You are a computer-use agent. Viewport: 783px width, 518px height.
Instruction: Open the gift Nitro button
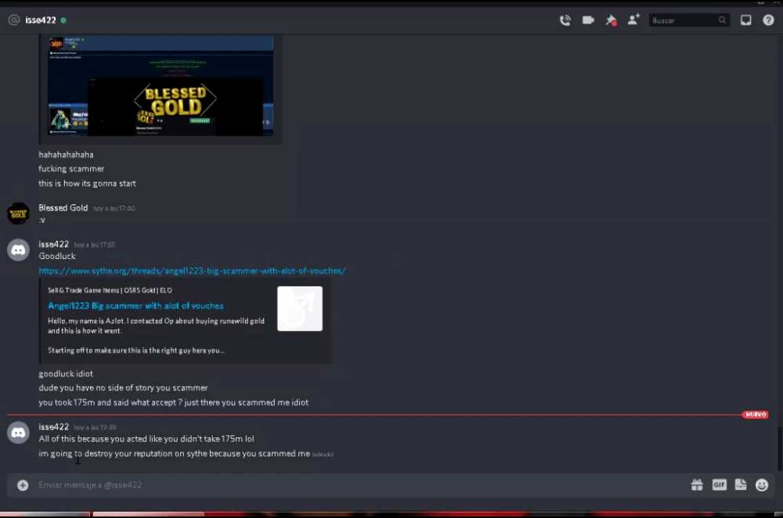click(x=697, y=485)
